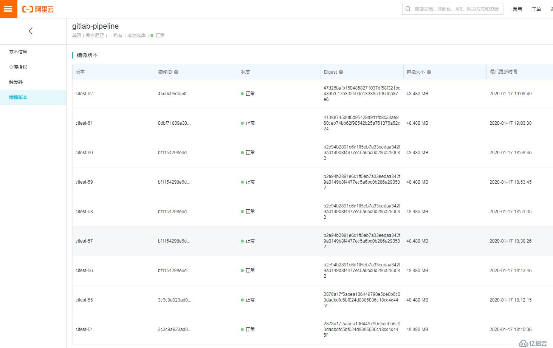This screenshot has height=348, width=553.
Task: Click 48.480 MB size in citest-61 row
Action: (x=417, y=123)
